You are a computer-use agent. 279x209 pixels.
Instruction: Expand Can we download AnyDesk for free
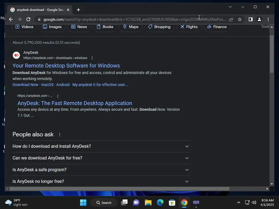pyautogui.click(x=101, y=158)
